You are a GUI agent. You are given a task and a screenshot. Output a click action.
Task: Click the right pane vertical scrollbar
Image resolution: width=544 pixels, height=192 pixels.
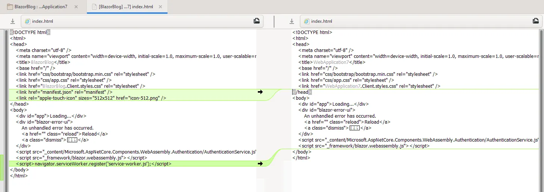[542, 111]
